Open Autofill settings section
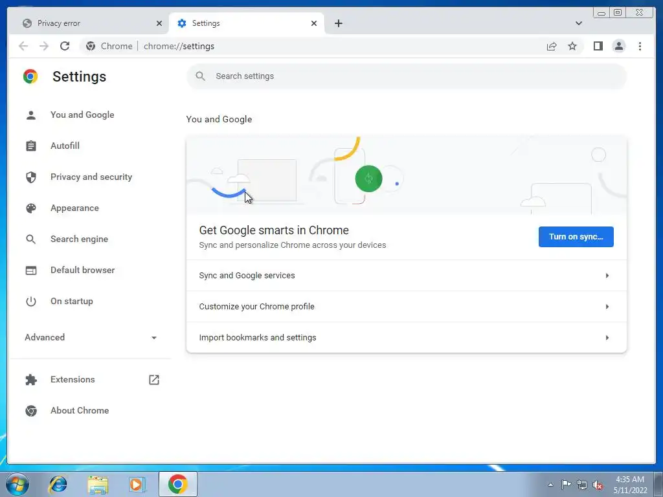This screenshot has height=497, width=663. [65, 146]
